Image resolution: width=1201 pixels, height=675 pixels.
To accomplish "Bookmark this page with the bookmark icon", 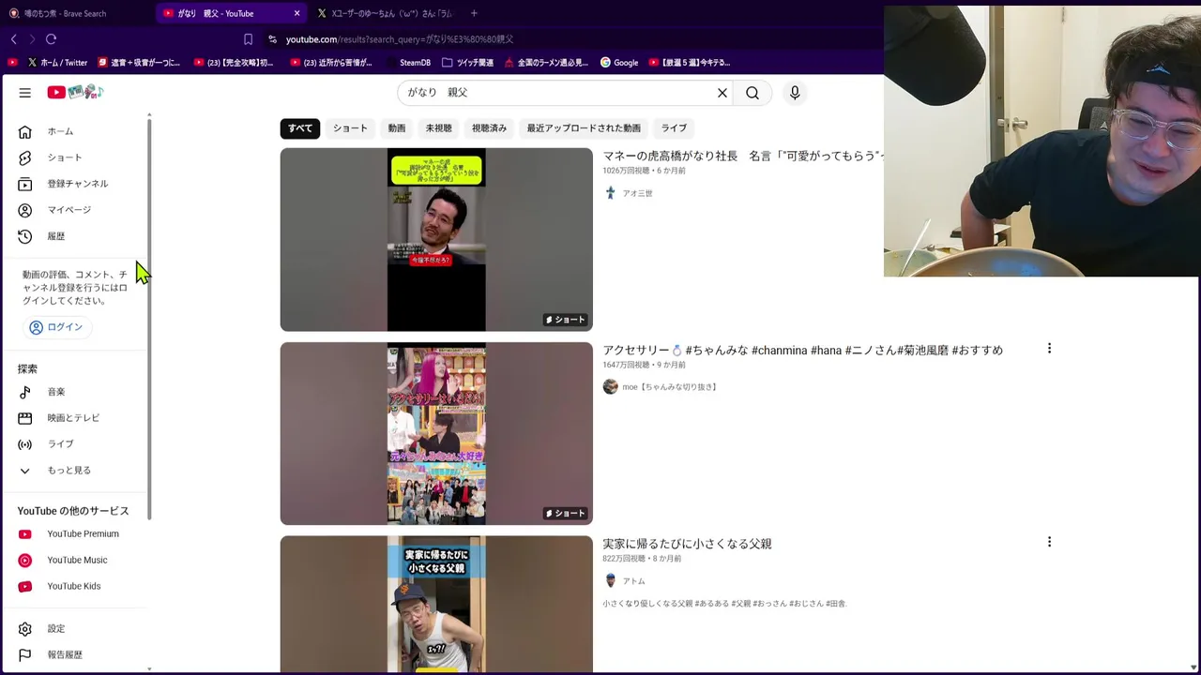I will pyautogui.click(x=248, y=39).
